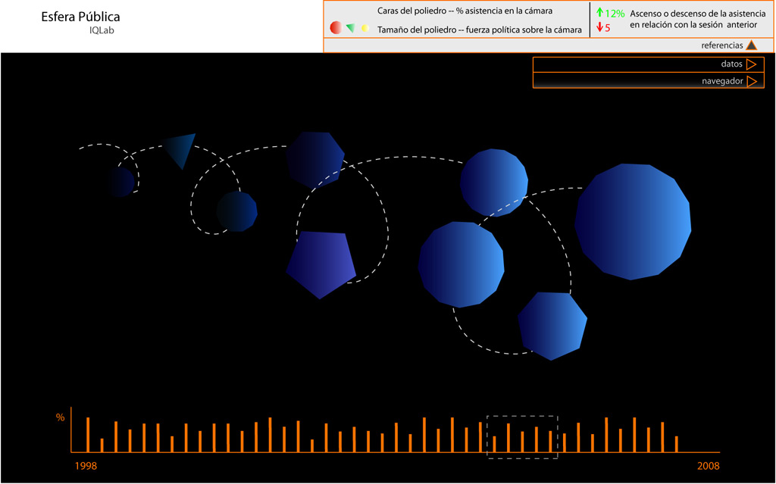The height and width of the screenshot is (484, 776).
Task: Click the red sphere legend icon
Action: (x=336, y=28)
